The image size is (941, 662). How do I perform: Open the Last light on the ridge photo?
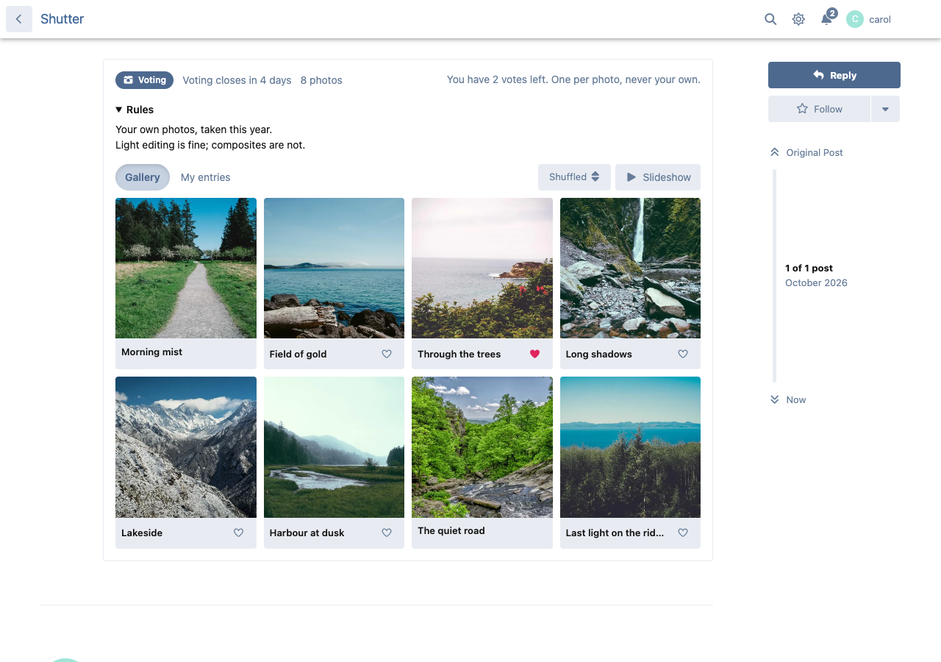630,447
